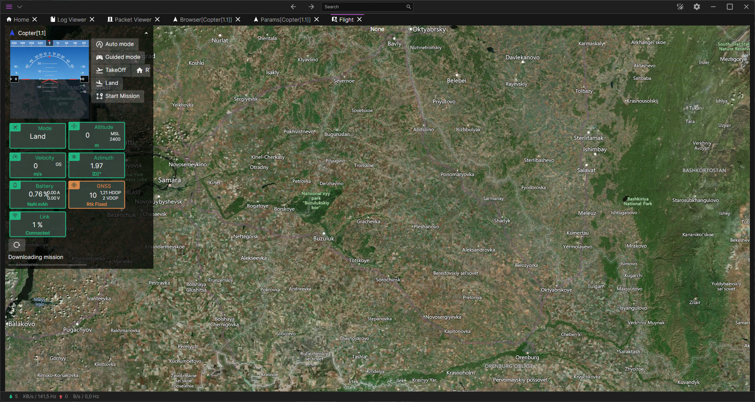This screenshot has width=755, height=402.
Task: Click the Downloading mission progress bar
Action: [x=47, y=265]
